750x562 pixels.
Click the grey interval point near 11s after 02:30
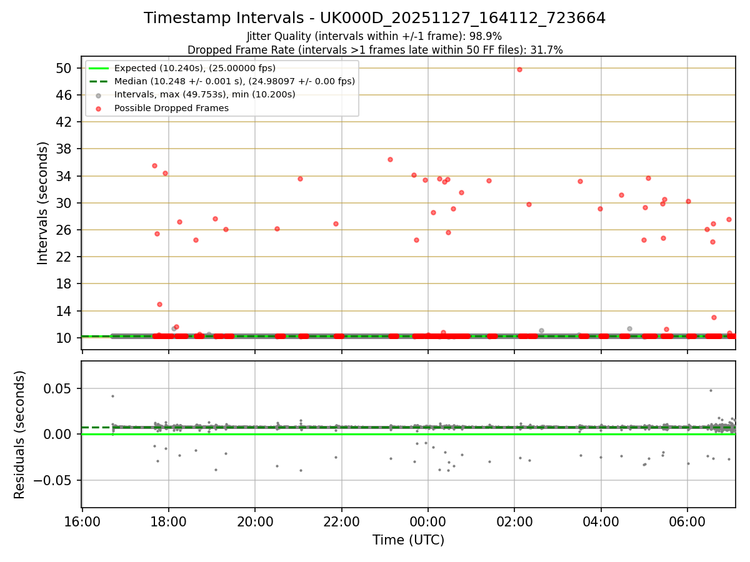point(541,330)
